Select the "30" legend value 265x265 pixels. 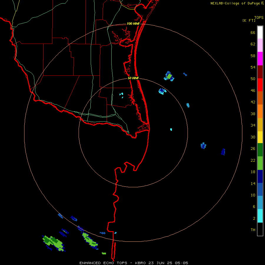(253, 137)
